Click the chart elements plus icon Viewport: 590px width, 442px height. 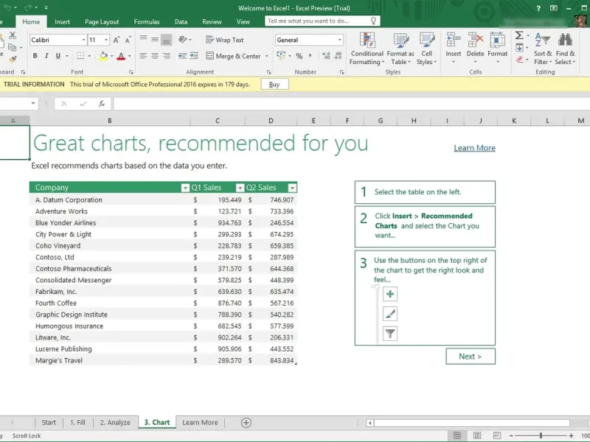tap(390, 294)
